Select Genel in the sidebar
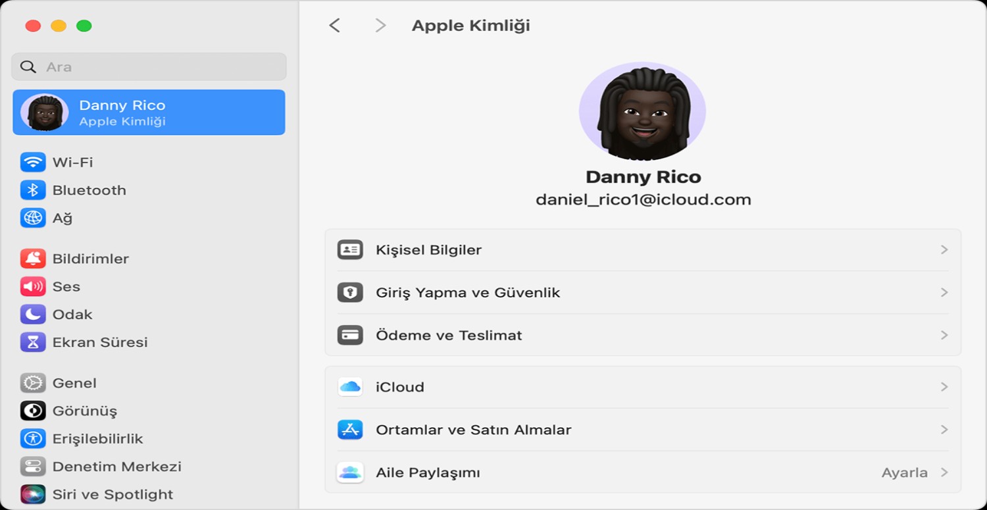 (74, 383)
